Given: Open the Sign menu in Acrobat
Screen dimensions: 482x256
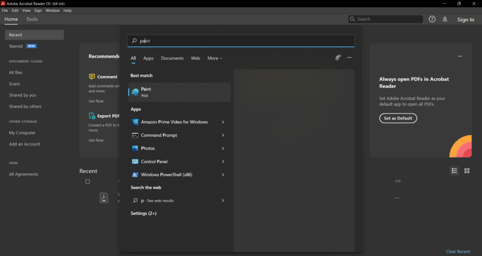Looking at the screenshot, I should pyautogui.click(x=38, y=10).
